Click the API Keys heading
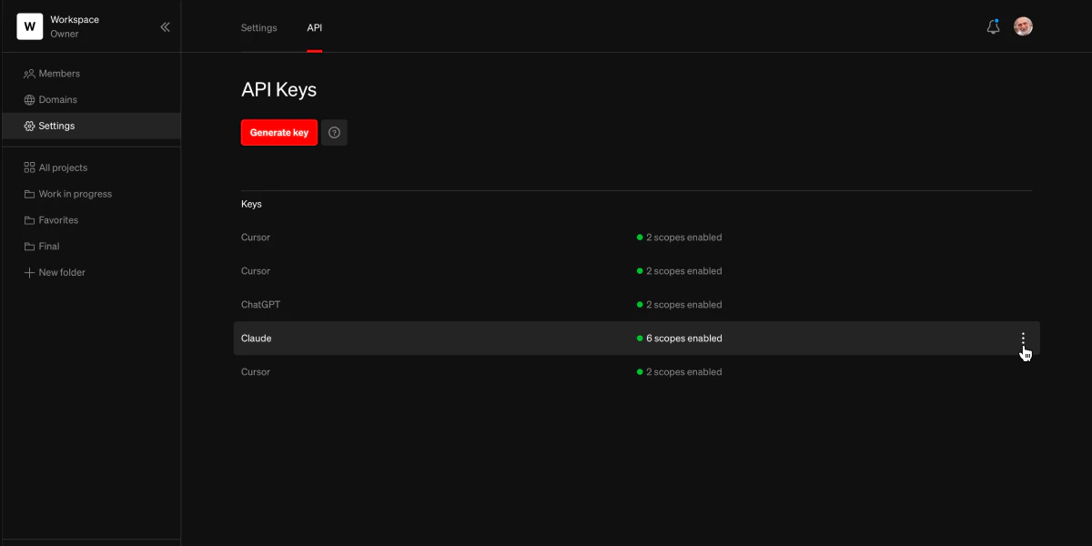Screen dimensions: 1092x546 [x=278, y=90]
